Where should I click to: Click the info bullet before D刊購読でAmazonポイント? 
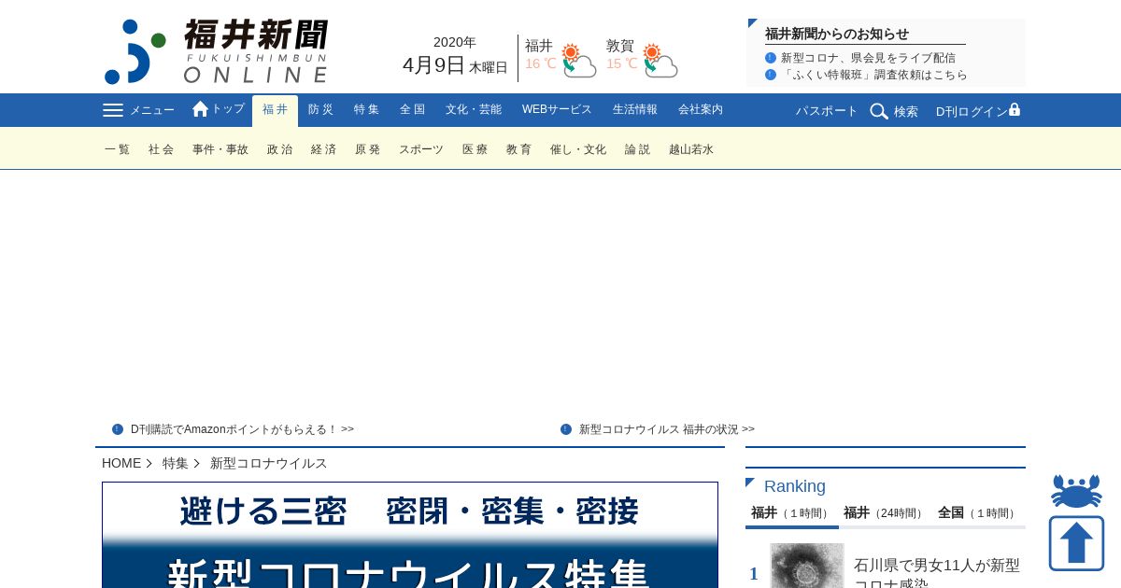tap(118, 429)
